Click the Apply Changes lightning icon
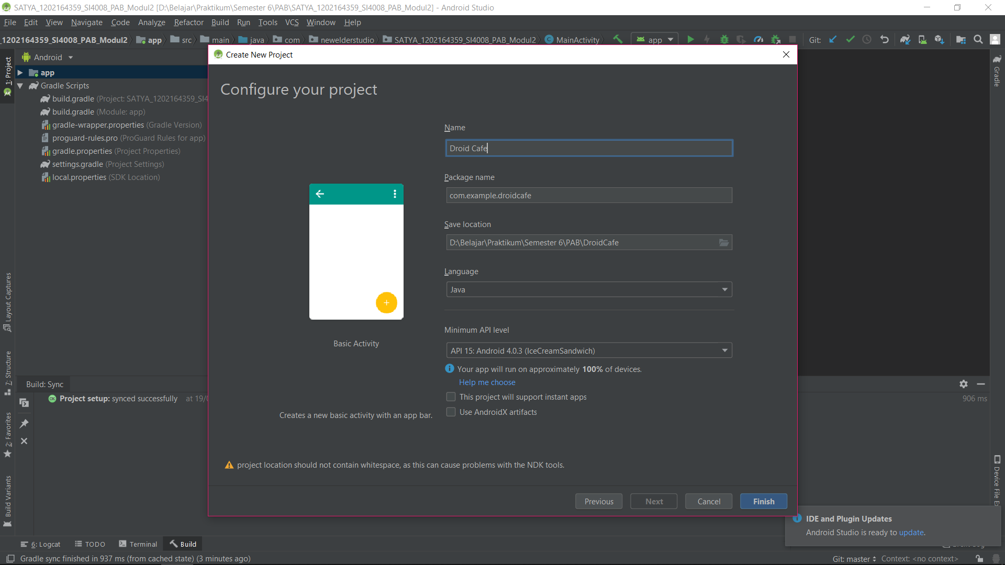This screenshot has width=1005, height=565. click(x=707, y=39)
